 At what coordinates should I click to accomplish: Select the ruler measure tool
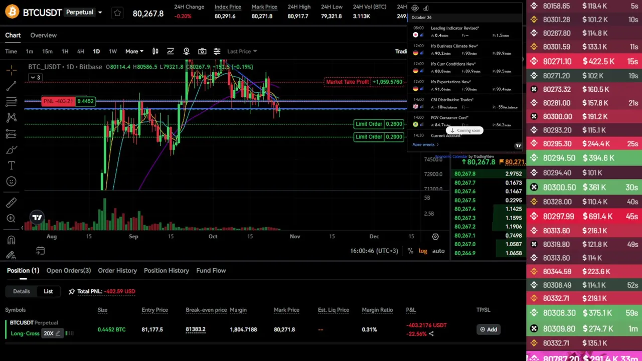[x=12, y=203]
